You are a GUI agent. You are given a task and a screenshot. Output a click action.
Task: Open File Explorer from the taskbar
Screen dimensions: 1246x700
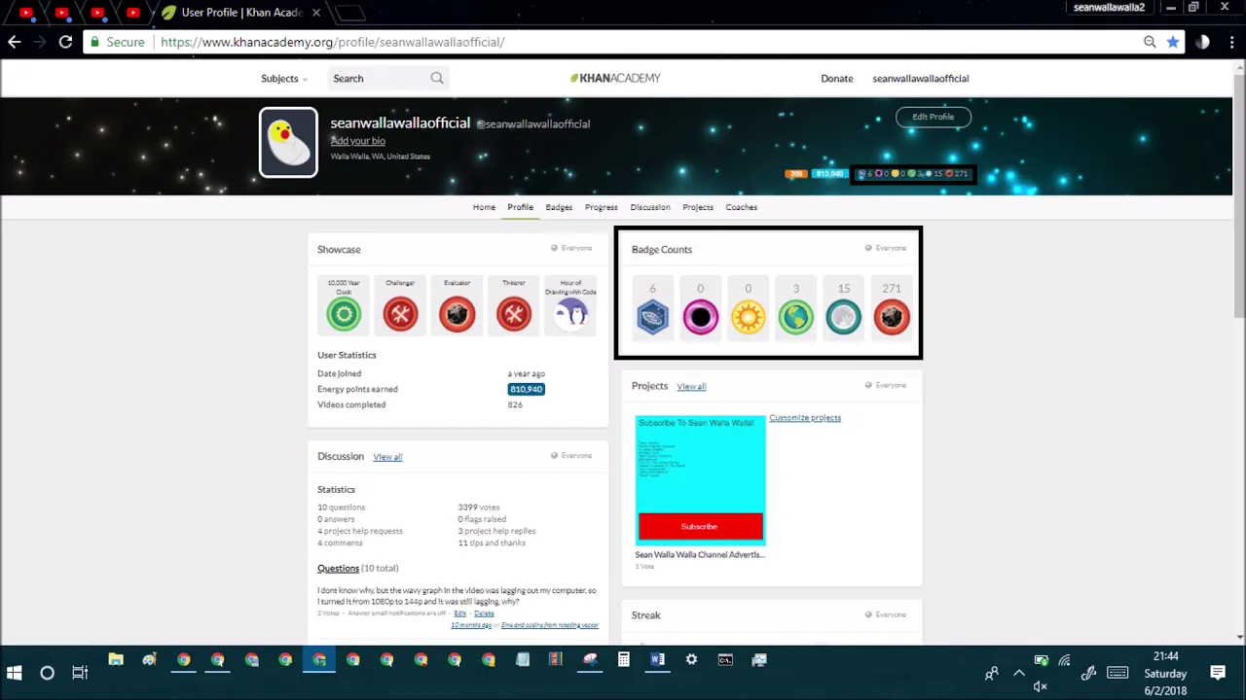pos(116,660)
